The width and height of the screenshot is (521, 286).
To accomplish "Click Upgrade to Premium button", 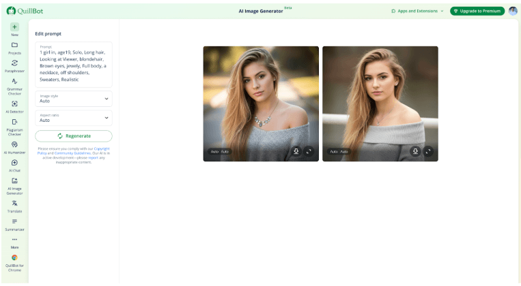I will (477, 11).
